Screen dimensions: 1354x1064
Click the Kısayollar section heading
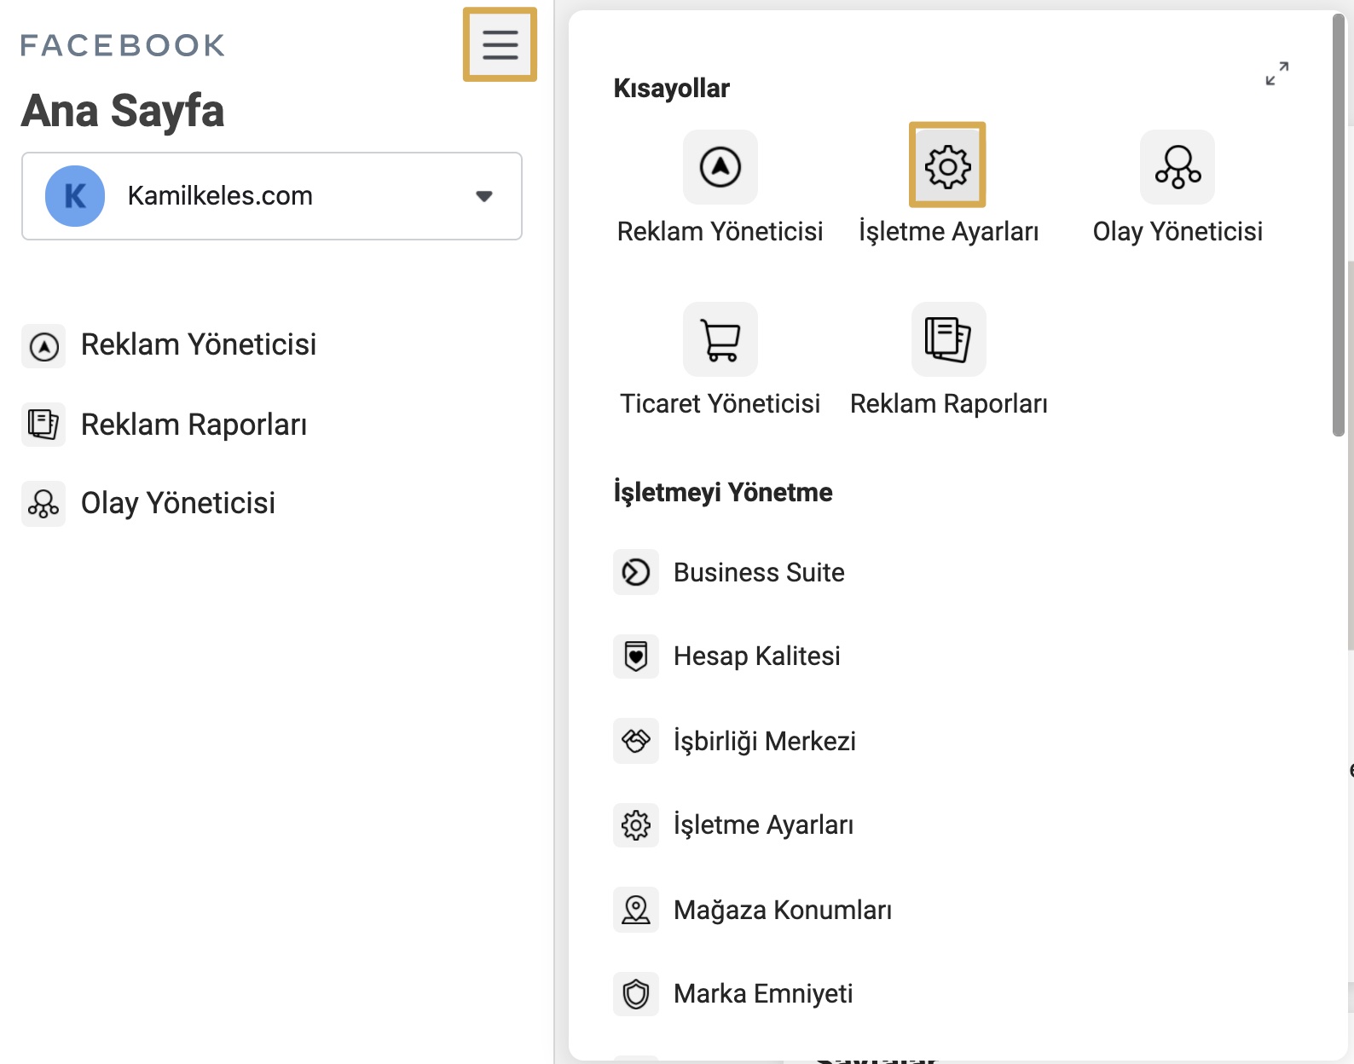pos(672,88)
